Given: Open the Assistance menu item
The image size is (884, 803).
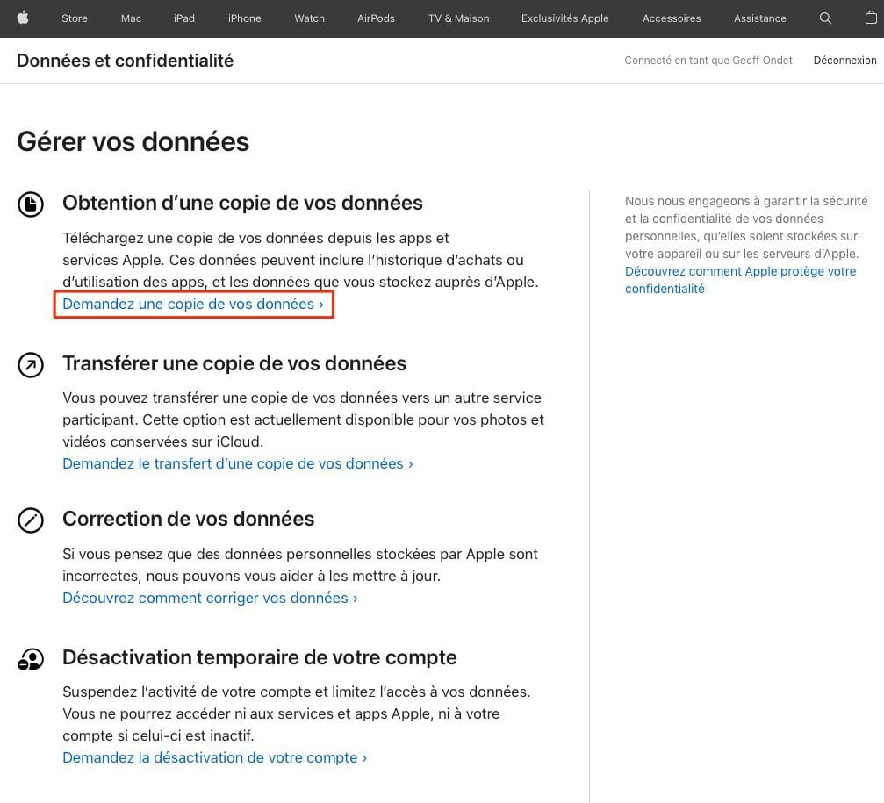Looking at the screenshot, I should (x=760, y=18).
